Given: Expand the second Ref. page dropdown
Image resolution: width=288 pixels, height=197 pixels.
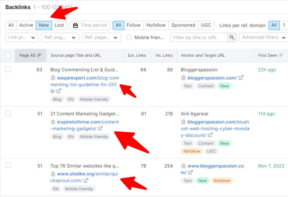Looking at the screenshot, I should point(101,38).
